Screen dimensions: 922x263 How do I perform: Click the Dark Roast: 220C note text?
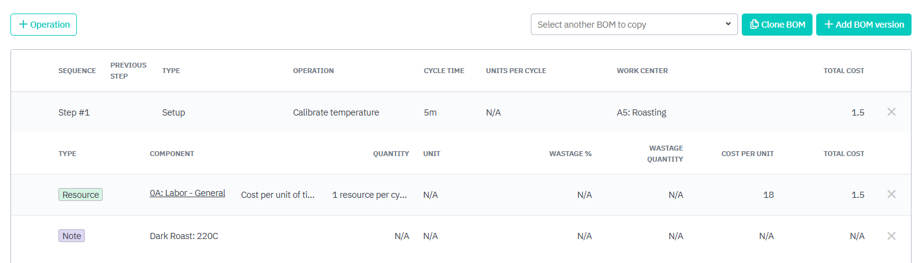pos(184,236)
